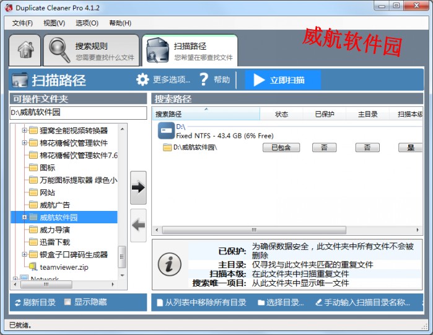Click 从列表中移除 document icon
Image resolution: width=433 pixels, height=335 pixels.
click(x=160, y=303)
